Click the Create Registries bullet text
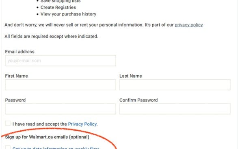 pos(58,7)
